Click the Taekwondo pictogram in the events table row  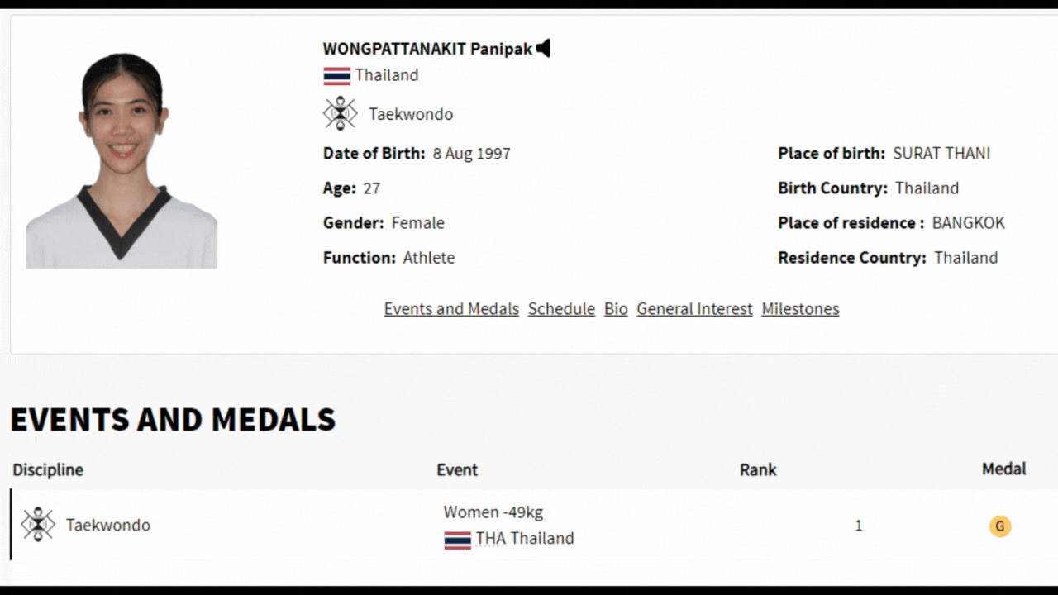(38, 525)
